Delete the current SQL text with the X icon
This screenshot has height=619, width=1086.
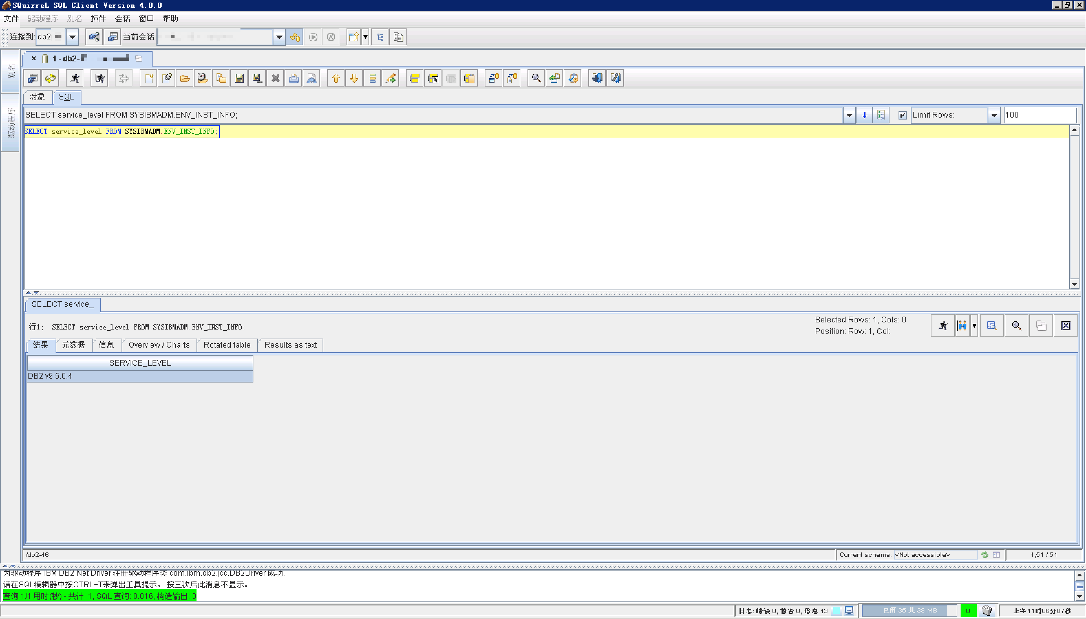[x=275, y=78]
